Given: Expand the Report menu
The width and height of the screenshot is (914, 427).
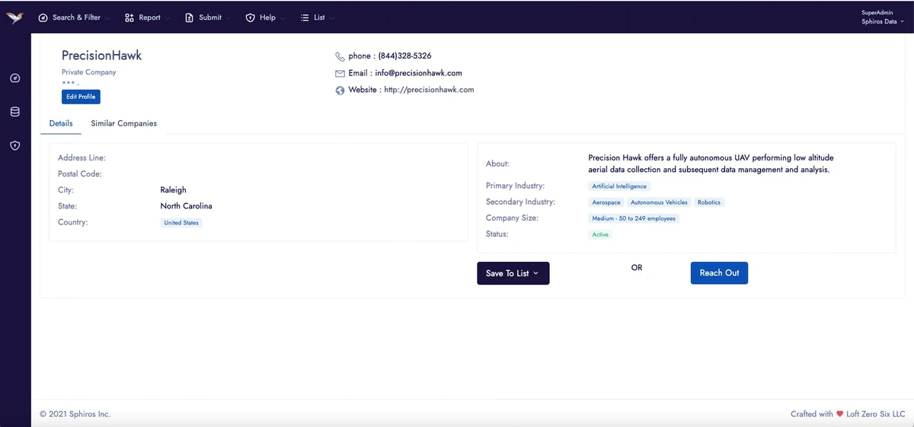Looking at the screenshot, I should click(147, 18).
